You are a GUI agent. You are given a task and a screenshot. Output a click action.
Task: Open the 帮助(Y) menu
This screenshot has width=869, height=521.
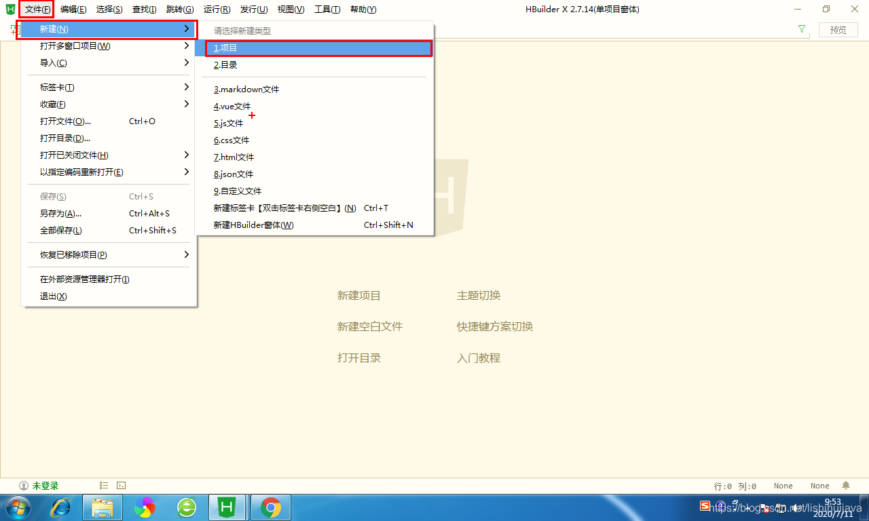tap(363, 9)
